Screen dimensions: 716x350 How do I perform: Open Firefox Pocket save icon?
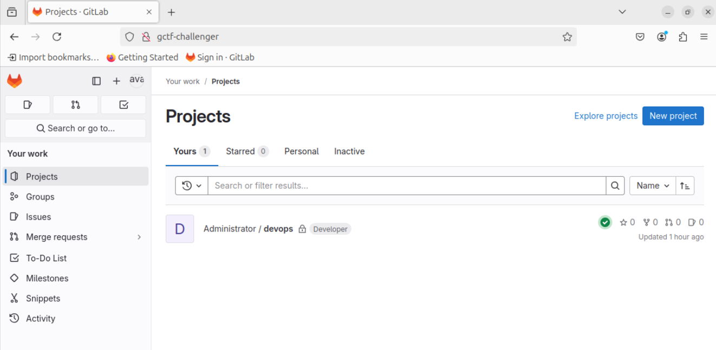[x=640, y=37]
